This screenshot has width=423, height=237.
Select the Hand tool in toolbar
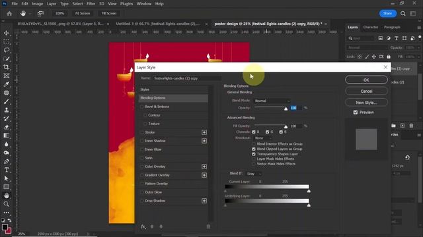[6, 196]
